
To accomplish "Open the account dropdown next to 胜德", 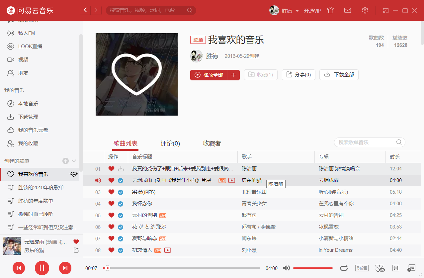I will [297, 10].
